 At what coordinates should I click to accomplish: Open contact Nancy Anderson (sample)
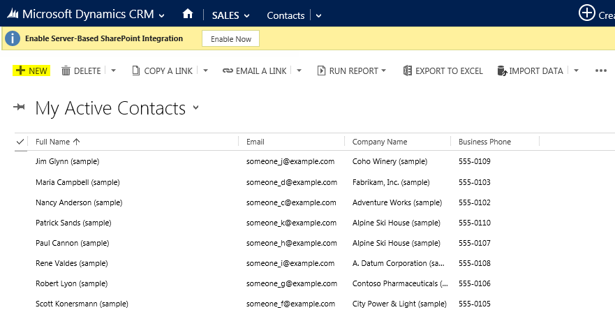(x=79, y=202)
